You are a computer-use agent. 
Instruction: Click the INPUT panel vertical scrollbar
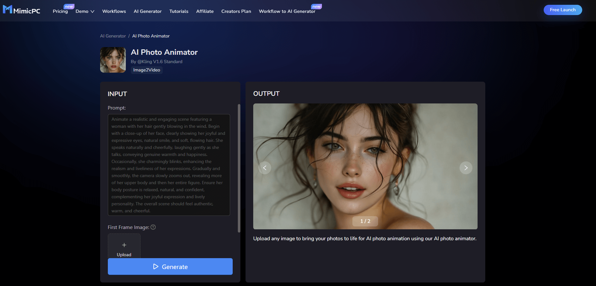(x=239, y=168)
